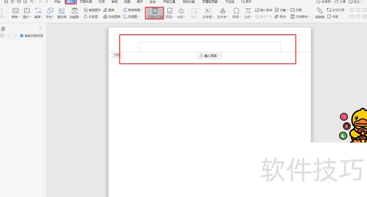367x197 pixels.
Task: Click 插入数字 insert number
Action: (x=263, y=10)
